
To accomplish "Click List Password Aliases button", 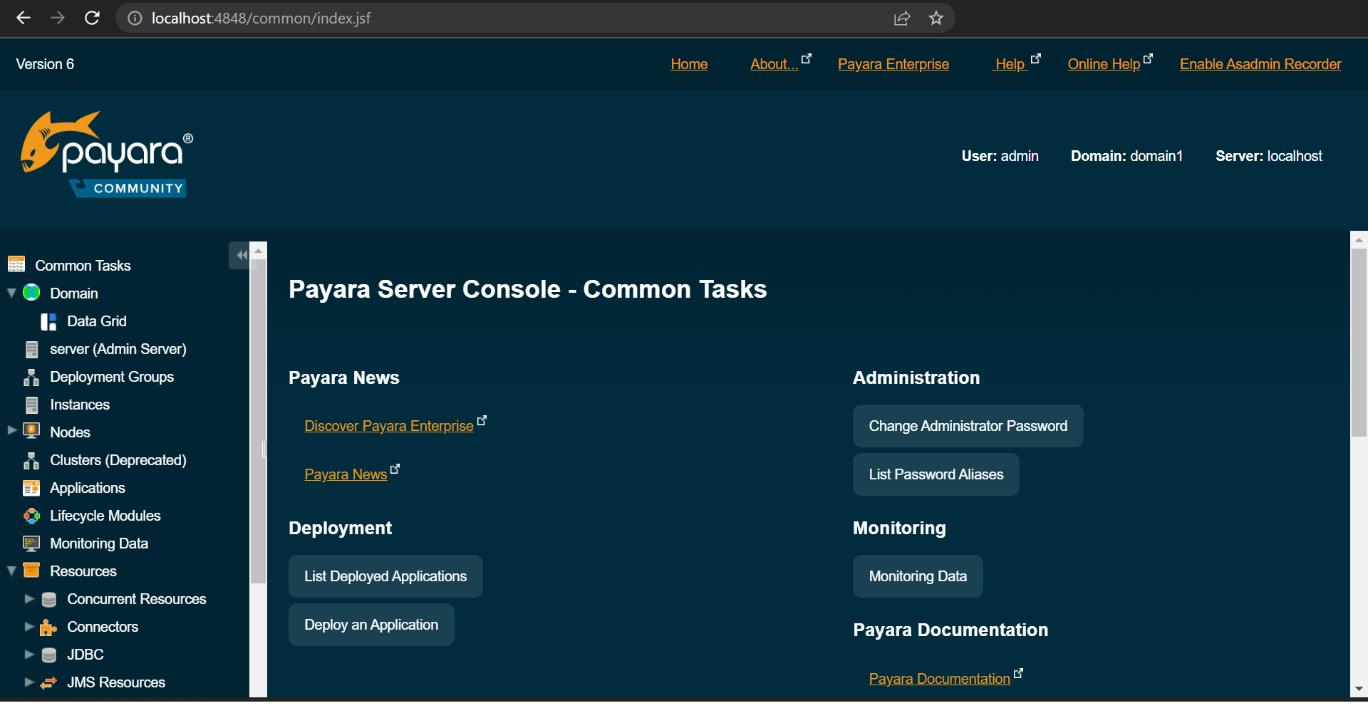I will [x=936, y=474].
